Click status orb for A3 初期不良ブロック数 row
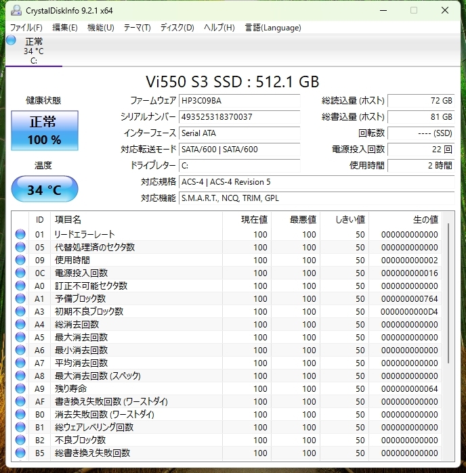Viewport: 466px width, 473px height. (x=20, y=311)
